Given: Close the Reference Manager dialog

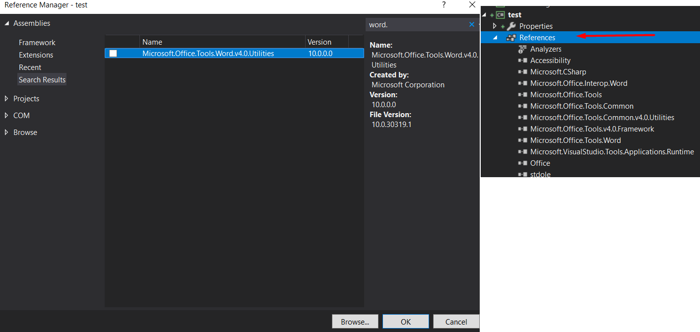Looking at the screenshot, I should pyautogui.click(x=472, y=4).
